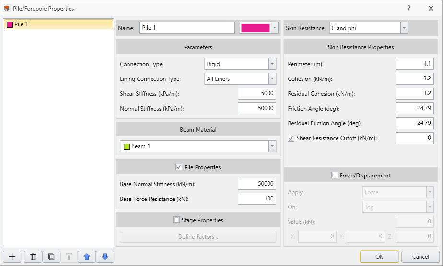
Task: Click the help question mark icon
Action: [409, 8]
